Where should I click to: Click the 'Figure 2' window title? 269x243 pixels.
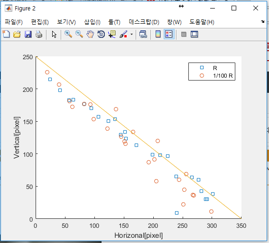(25, 9)
